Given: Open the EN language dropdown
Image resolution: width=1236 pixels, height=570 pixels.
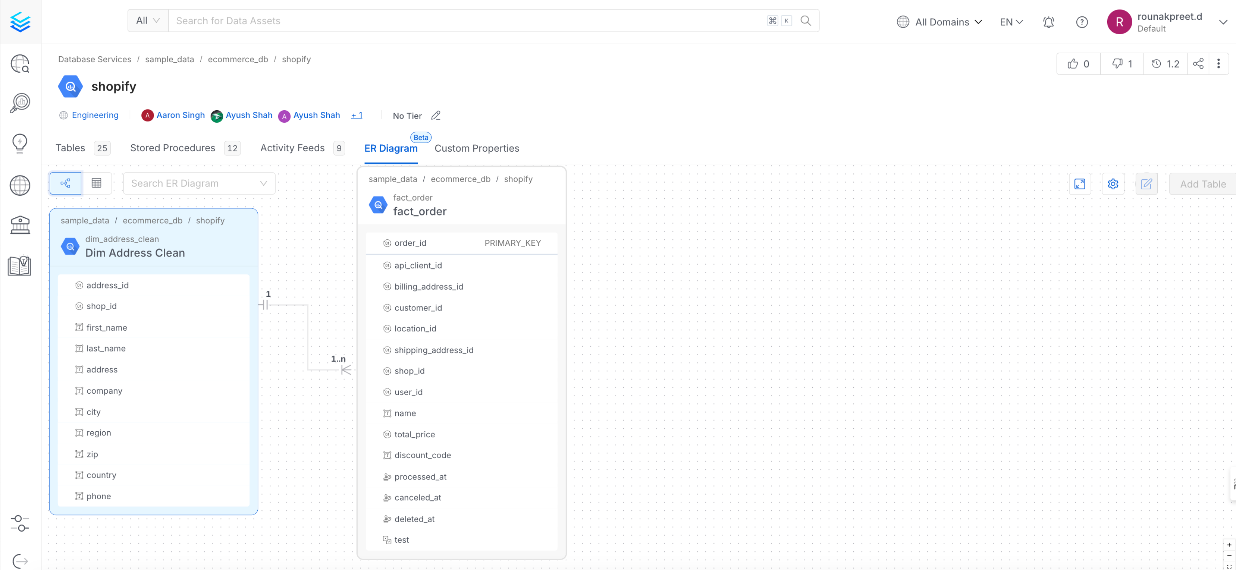Looking at the screenshot, I should 1011,22.
